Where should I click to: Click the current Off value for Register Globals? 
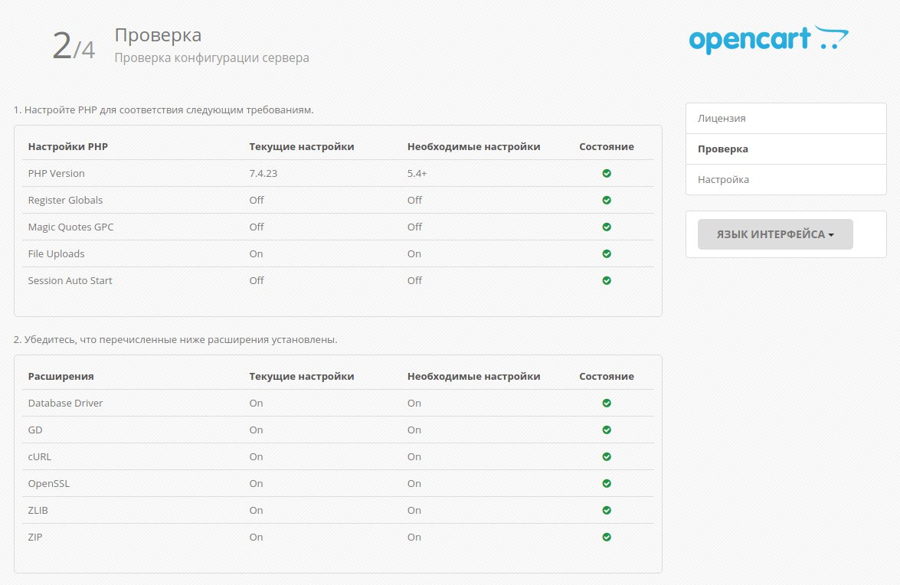[x=257, y=200]
